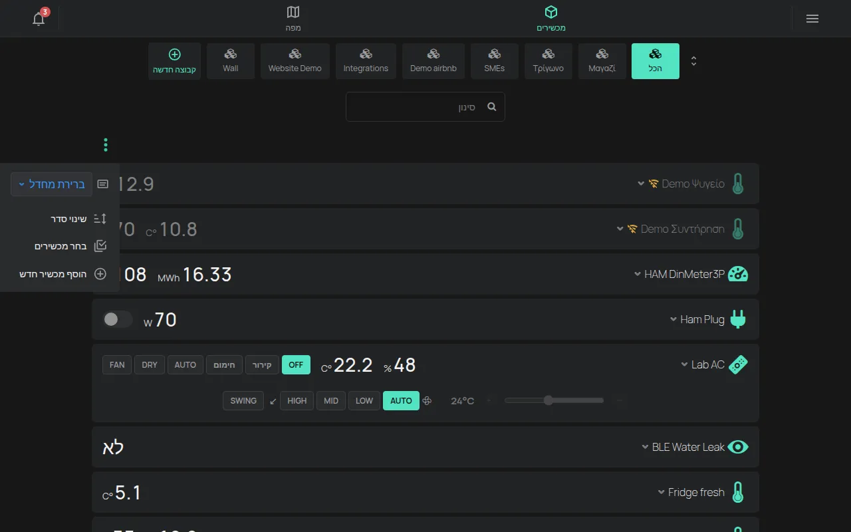Image resolution: width=851 pixels, height=532 pixels.
Task: Click the search magnifier icon
Action: (492, 106)
